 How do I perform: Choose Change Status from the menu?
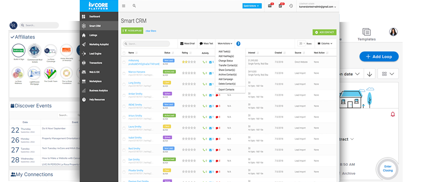(x=225, y=61)
